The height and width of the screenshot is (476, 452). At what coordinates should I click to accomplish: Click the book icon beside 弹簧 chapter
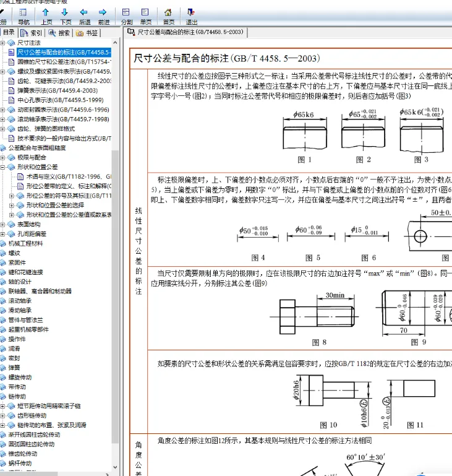point(3,368)
